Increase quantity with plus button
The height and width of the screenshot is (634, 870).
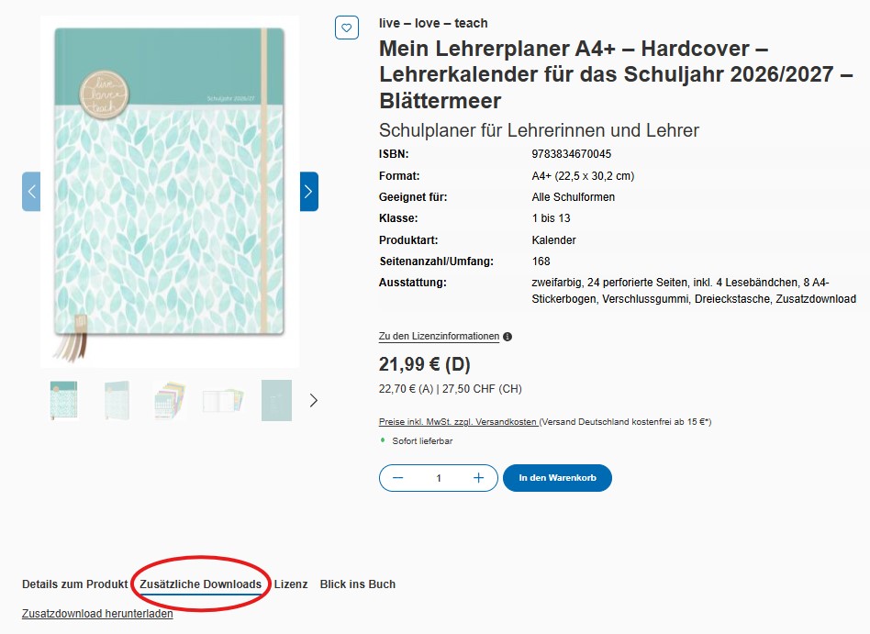478,478
